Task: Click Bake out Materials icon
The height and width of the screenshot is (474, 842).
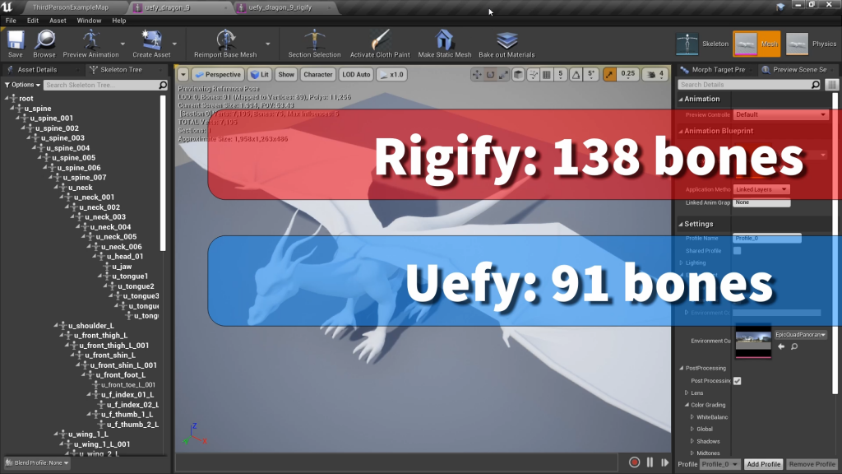Action: tap(506, 39)
